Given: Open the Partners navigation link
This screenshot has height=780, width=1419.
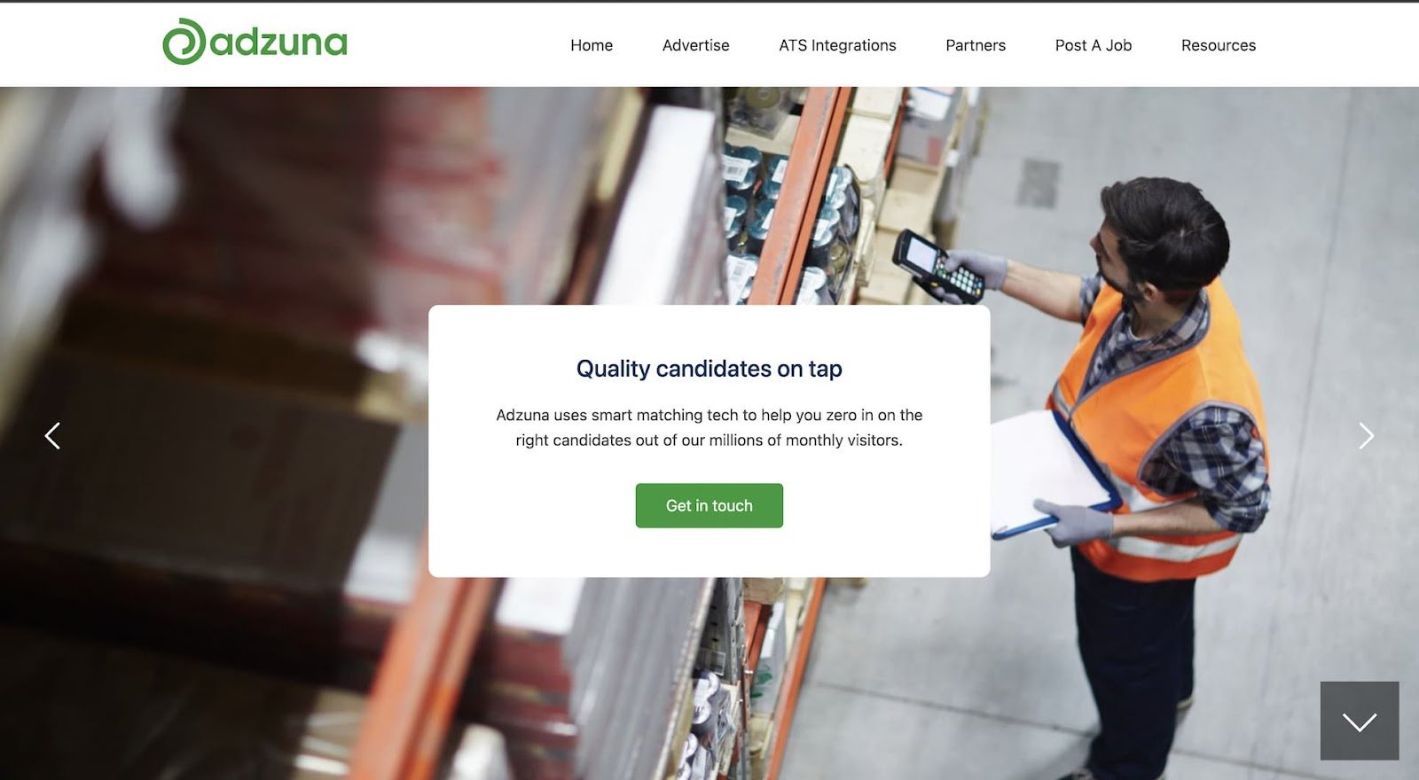Looking at the screenshot, I should 976,45.
